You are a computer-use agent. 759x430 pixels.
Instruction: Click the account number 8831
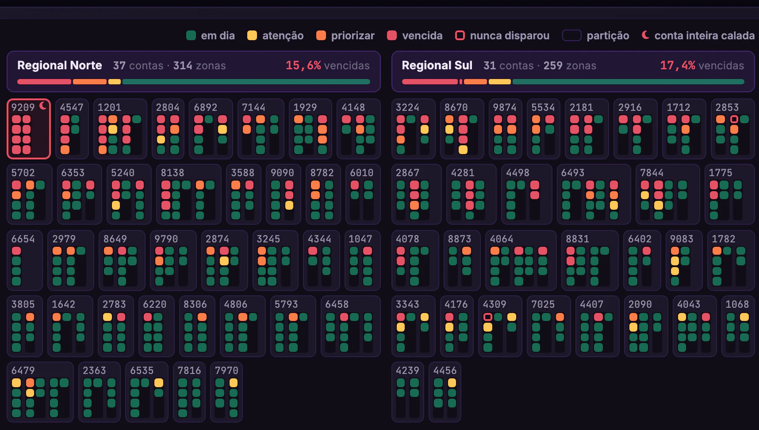click(578, 239)
